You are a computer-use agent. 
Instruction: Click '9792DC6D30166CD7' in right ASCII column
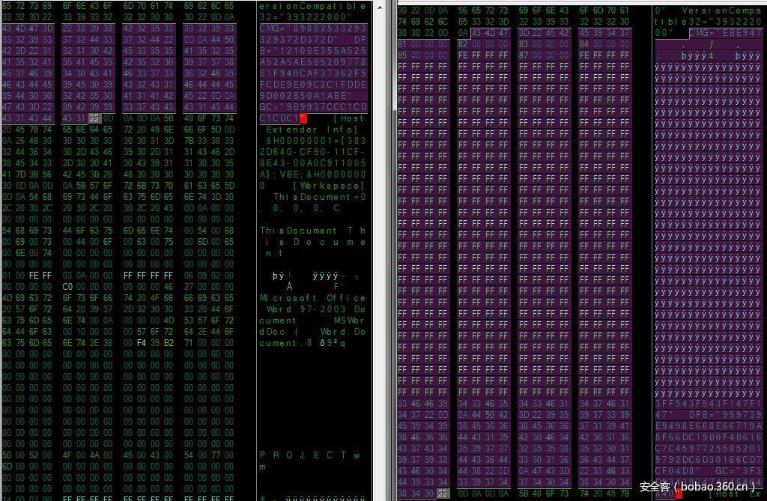pos(709,460)
